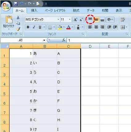Screen dimensions: 131x132
Task: Click the top align icon circled in red
Action: click(90, 19)
